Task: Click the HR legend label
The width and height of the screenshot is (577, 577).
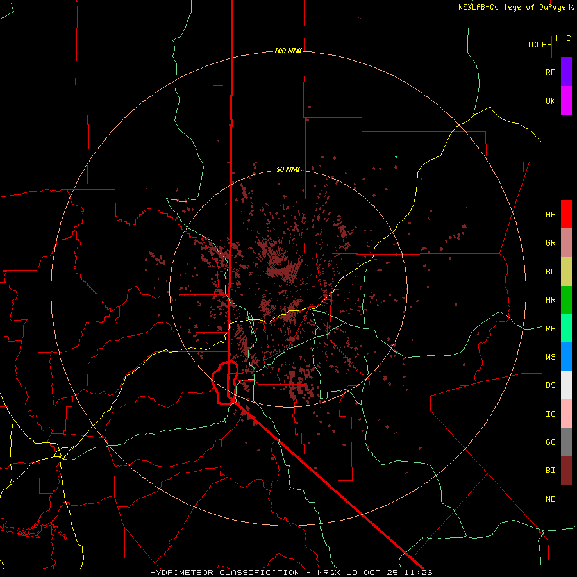Action: tap(550, 300)
